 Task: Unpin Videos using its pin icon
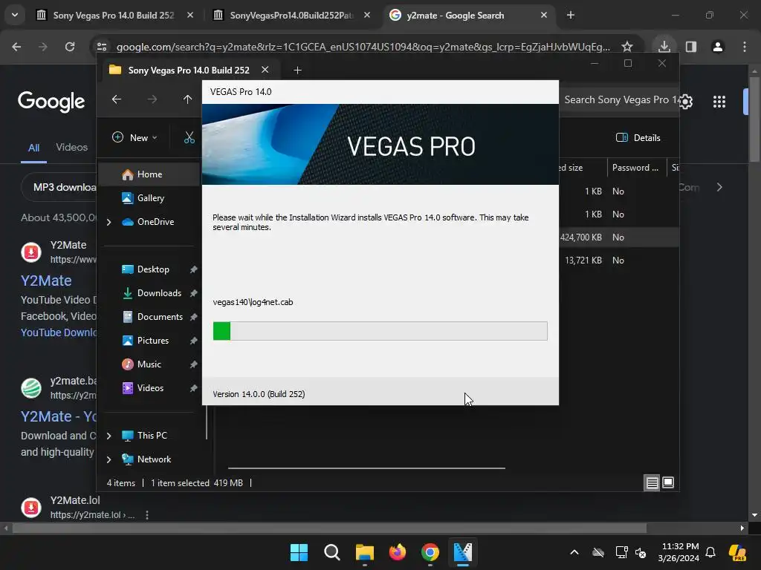pos(193,388)
